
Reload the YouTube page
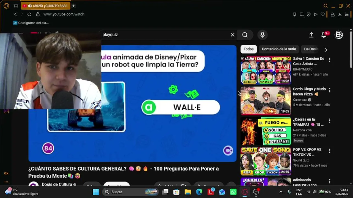(x=29, y=14)
